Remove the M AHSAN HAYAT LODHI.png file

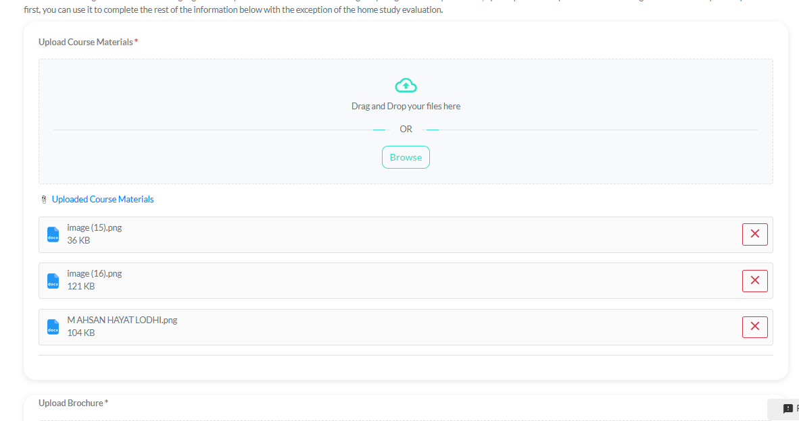point(754,327)
